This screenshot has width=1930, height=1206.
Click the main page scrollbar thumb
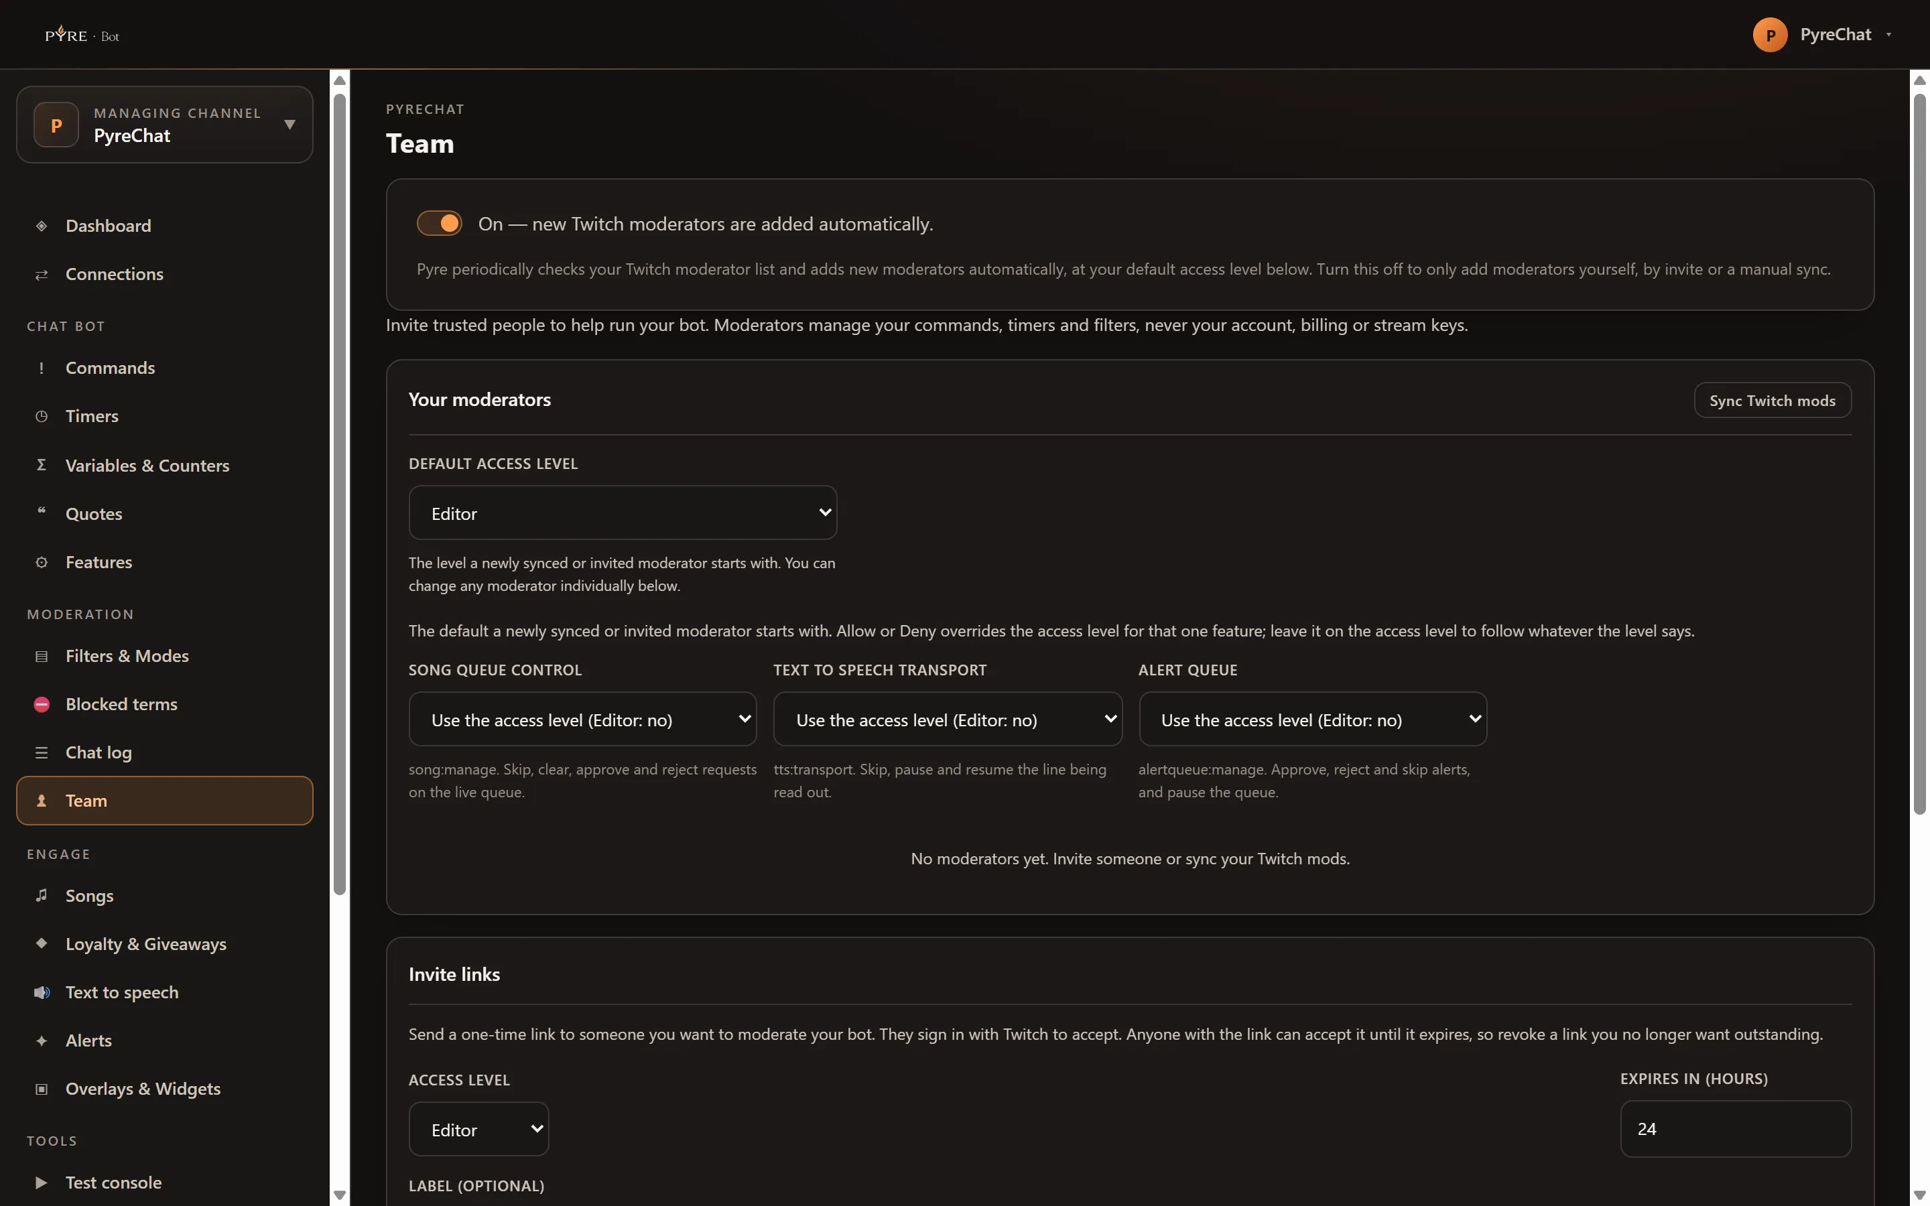pos(1920,455)
